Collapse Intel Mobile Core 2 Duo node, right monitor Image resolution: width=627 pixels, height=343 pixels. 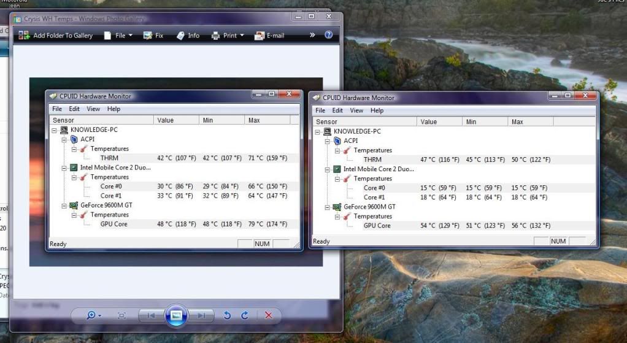coord(327,169)
